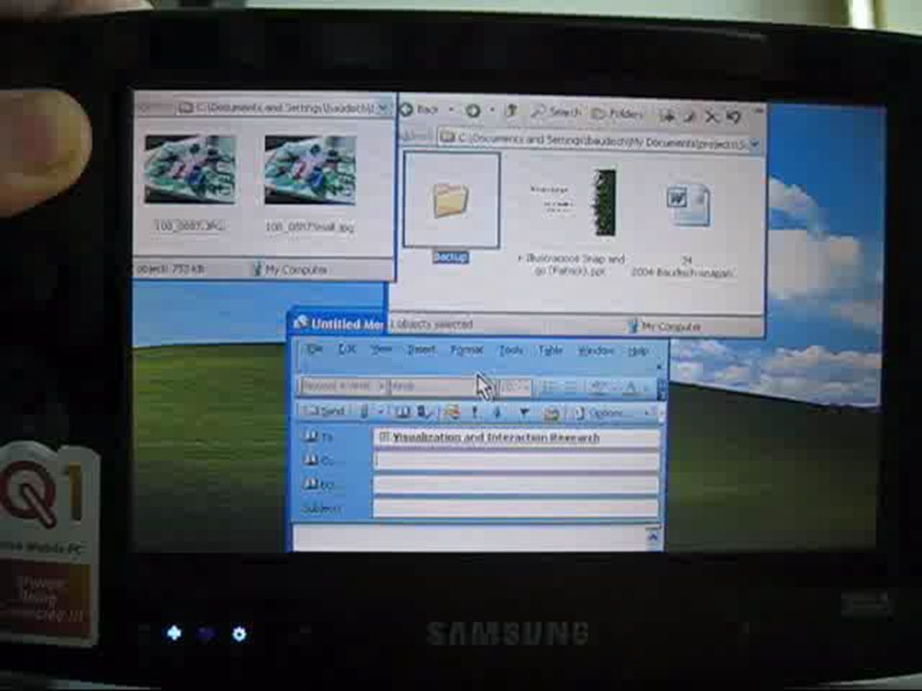Open the Help menu in the message window
The height and width of the screenshot is (691, 922).
pos(638,351)
